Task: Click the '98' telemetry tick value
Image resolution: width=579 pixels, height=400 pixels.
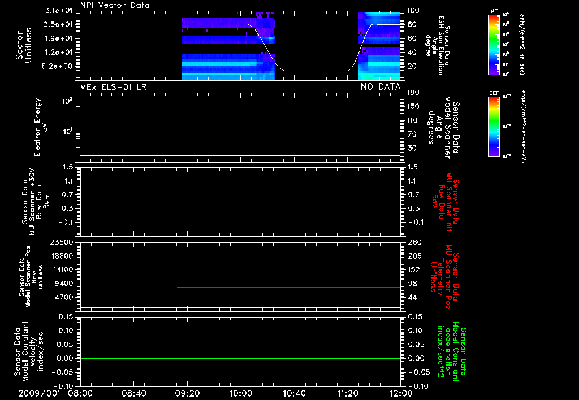Action: coord(412,284)
